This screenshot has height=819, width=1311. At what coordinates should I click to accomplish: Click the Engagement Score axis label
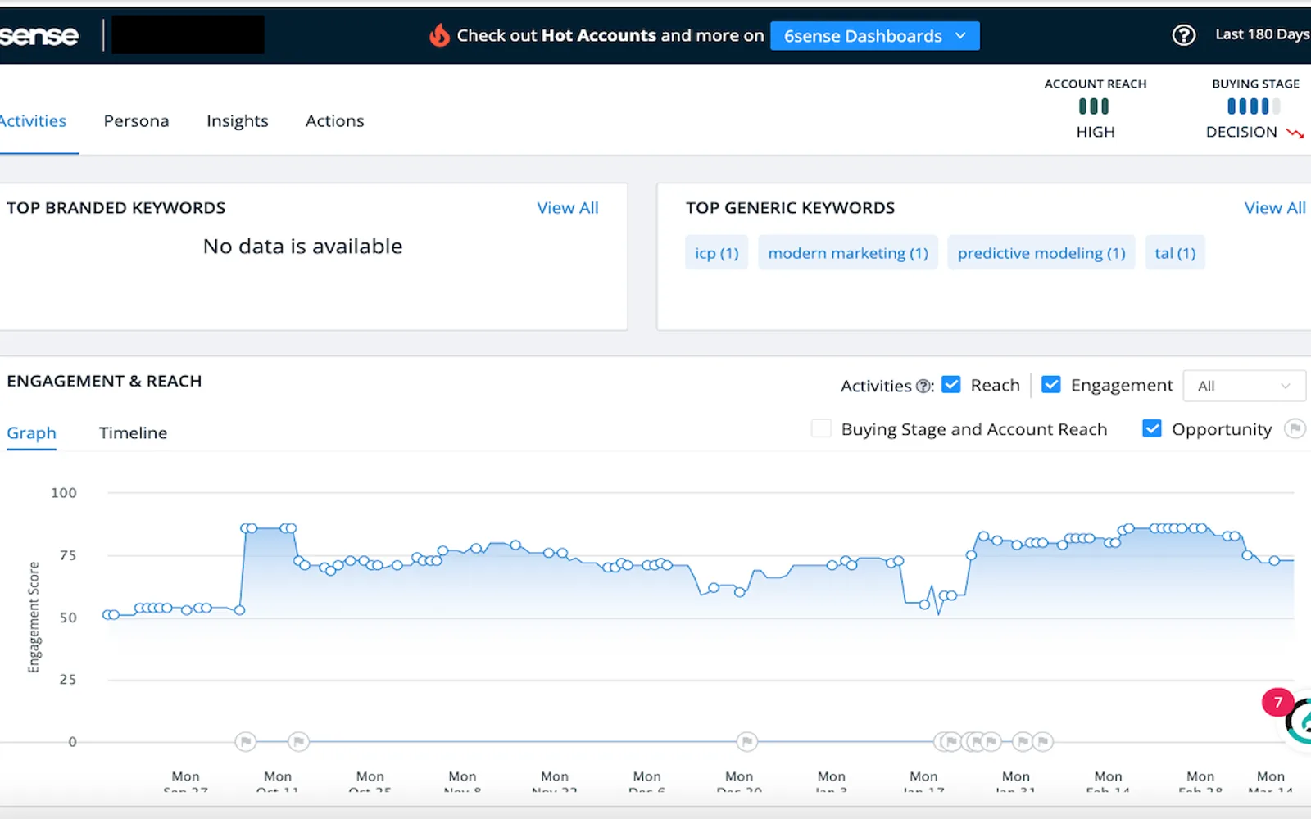34,618
